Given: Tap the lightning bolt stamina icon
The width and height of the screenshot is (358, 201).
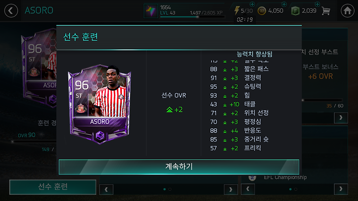Looking at the screenshot, I should [237, 10].
